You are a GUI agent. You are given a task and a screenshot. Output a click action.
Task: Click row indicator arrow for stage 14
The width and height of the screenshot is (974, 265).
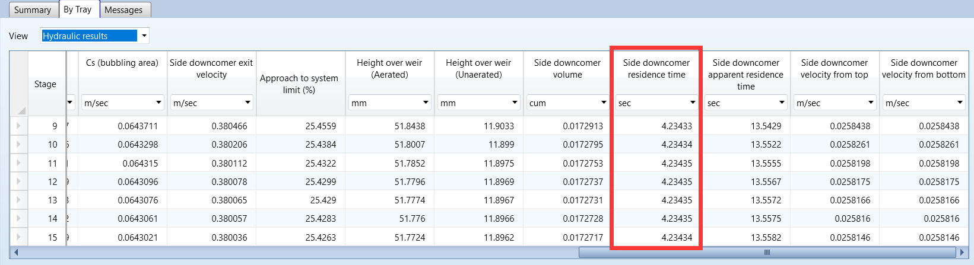coord(18,218)
